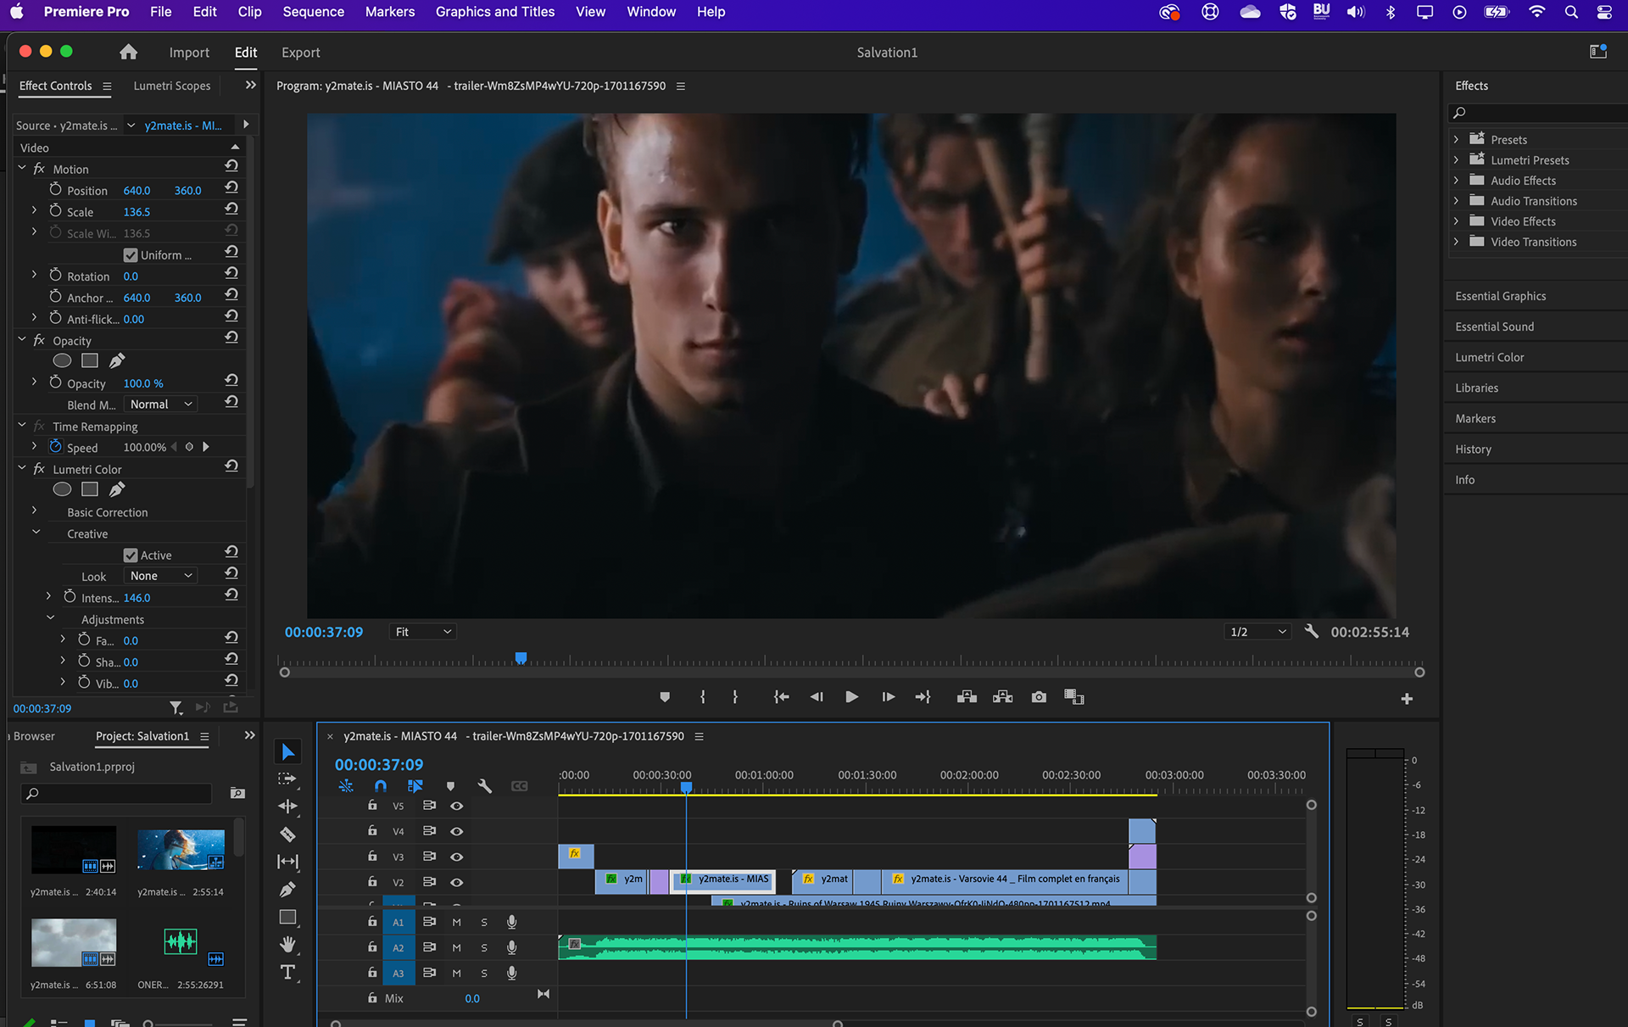Toggle V5 track output eye
Viewport: 1628px width, 1027px height.
click(x=457, y=806)
